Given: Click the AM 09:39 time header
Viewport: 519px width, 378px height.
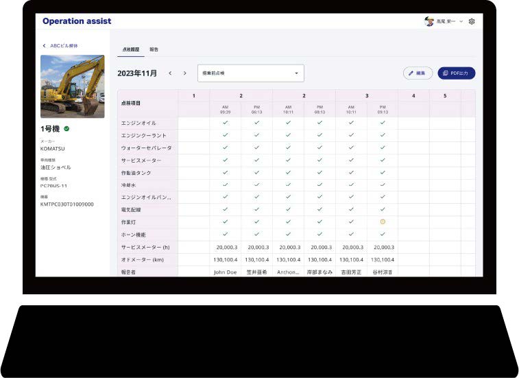Looking at the screenshot, I should pos(225,110).
